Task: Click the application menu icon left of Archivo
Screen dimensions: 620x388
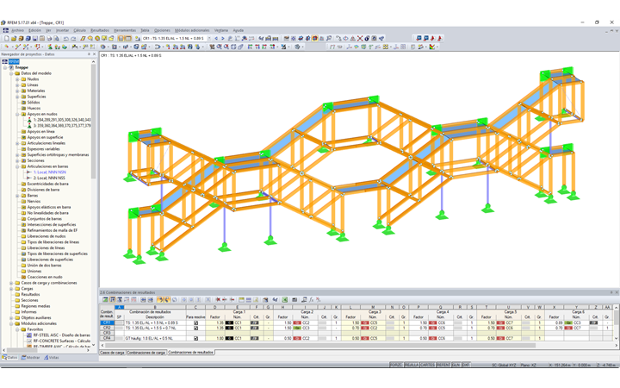Action: coord(5,30)
